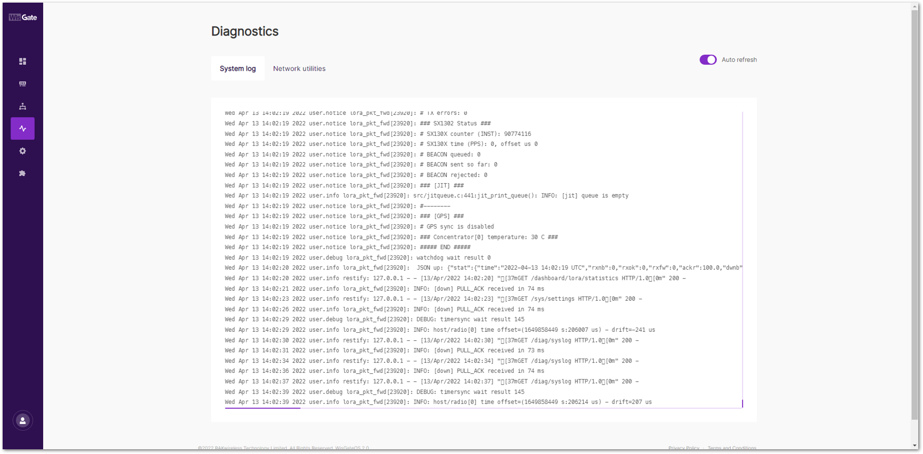Open the user account avatar icon
This screenshot has height=454, width=923.
pyautogui.click(x=23, y=421)
